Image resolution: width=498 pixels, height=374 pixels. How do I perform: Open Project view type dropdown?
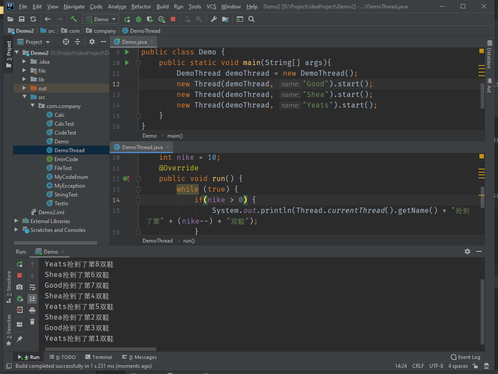click(x=34, y=42)
